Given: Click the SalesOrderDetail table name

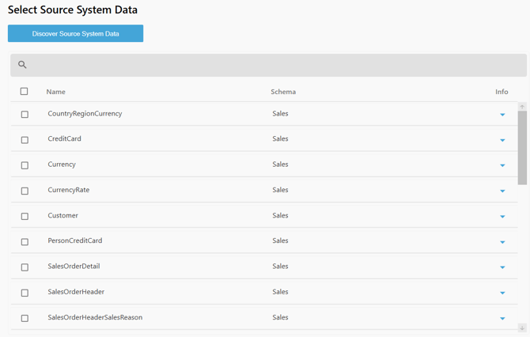Looking at the screenshot, I should (74, 267).
